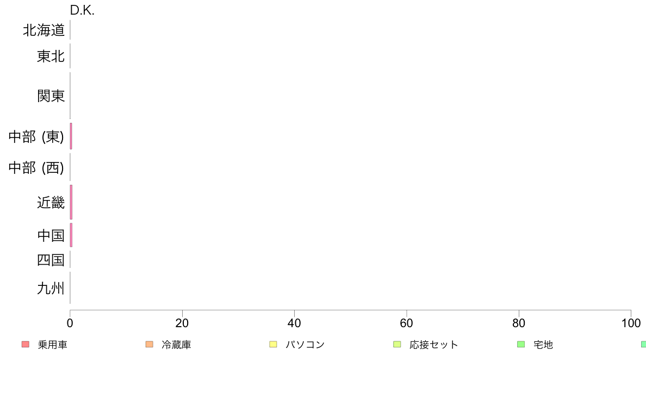Click the yellow パソコン legend swatch
The image size is (646, 400).
273,345
